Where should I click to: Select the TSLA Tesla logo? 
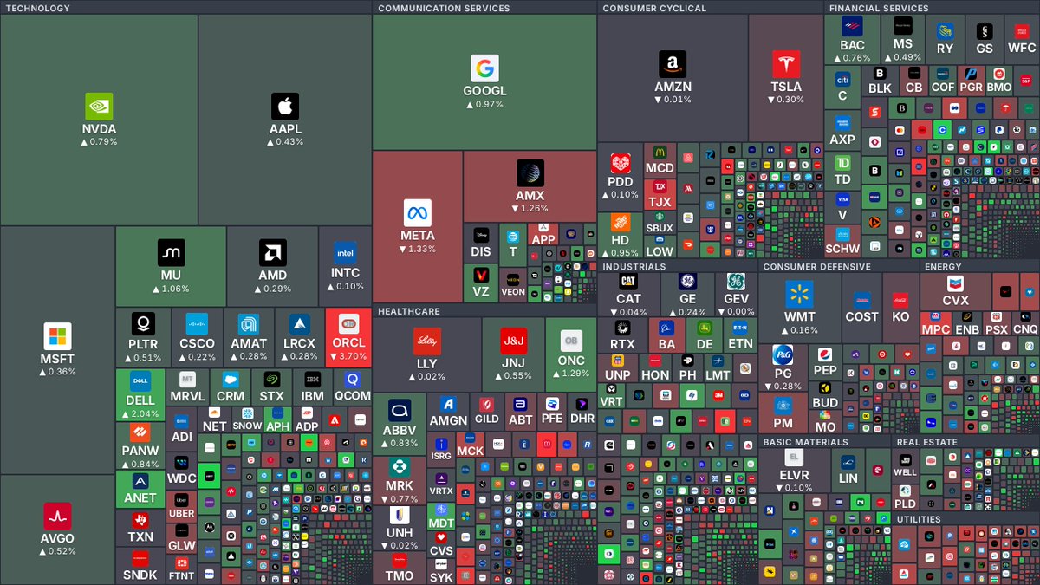[786, 64]
